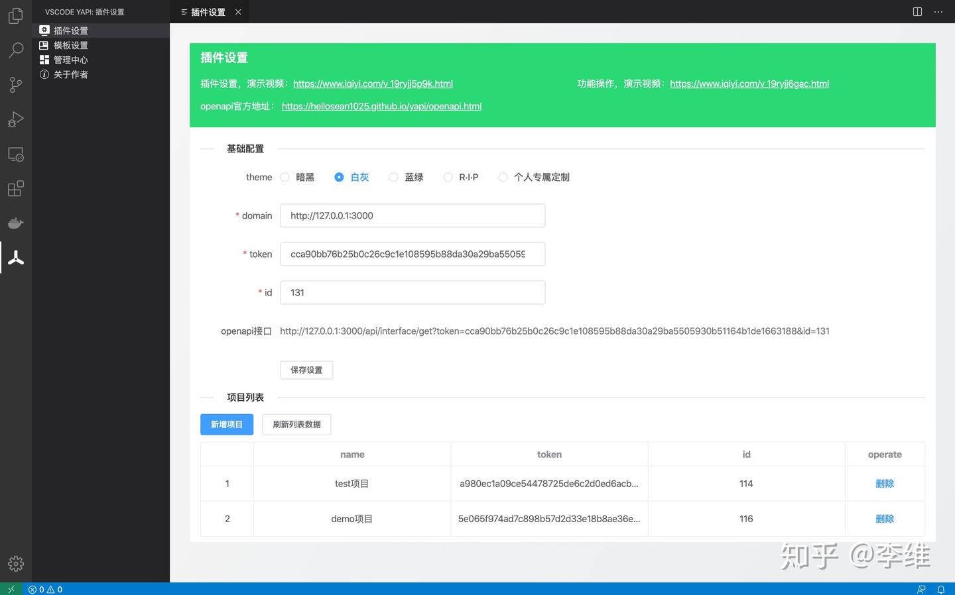Image resolution: width=955 pixels, height=595 pixels.
Task: Select the 暗黑 theme radio button
Action: (x=285, y=177)
